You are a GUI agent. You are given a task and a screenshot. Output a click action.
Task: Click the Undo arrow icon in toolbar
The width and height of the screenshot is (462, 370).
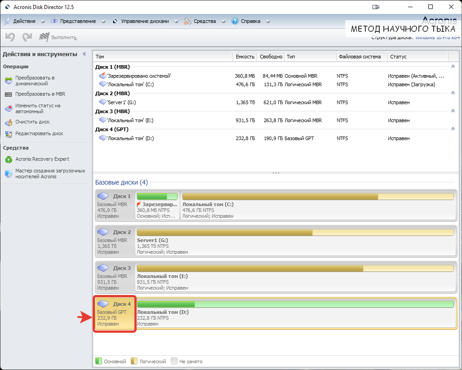(10, 37)
